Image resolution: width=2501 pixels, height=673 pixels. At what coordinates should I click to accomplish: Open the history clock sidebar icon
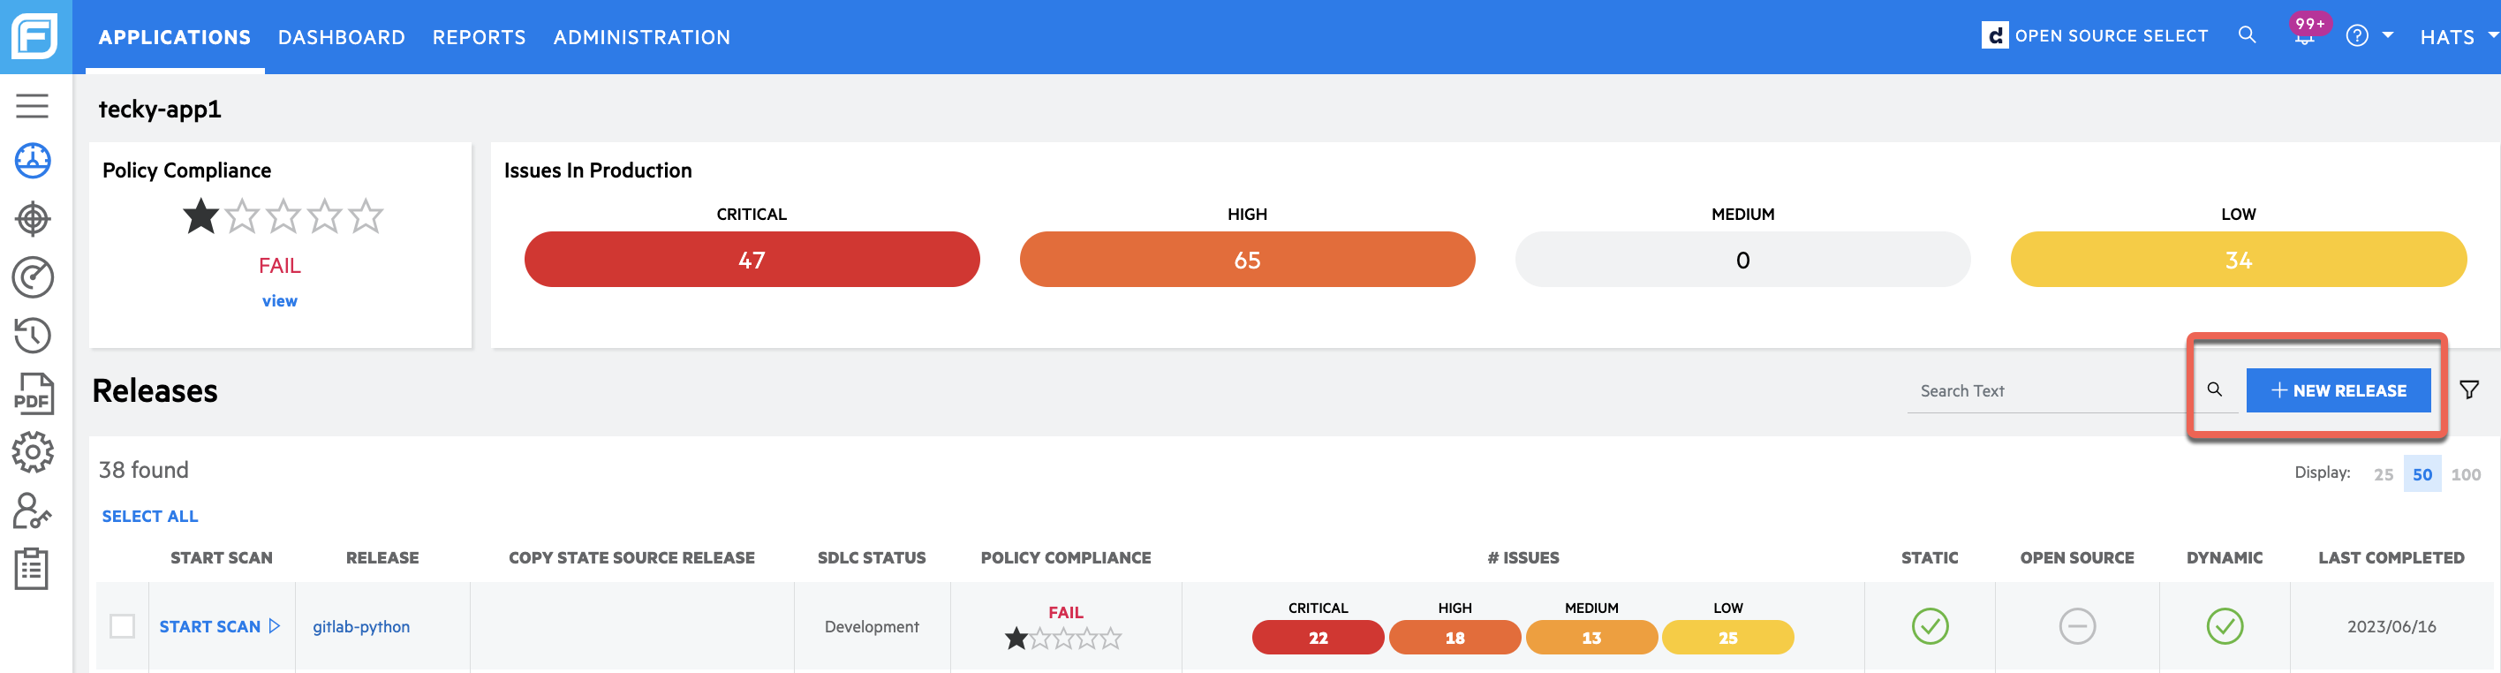coord(32,336)
